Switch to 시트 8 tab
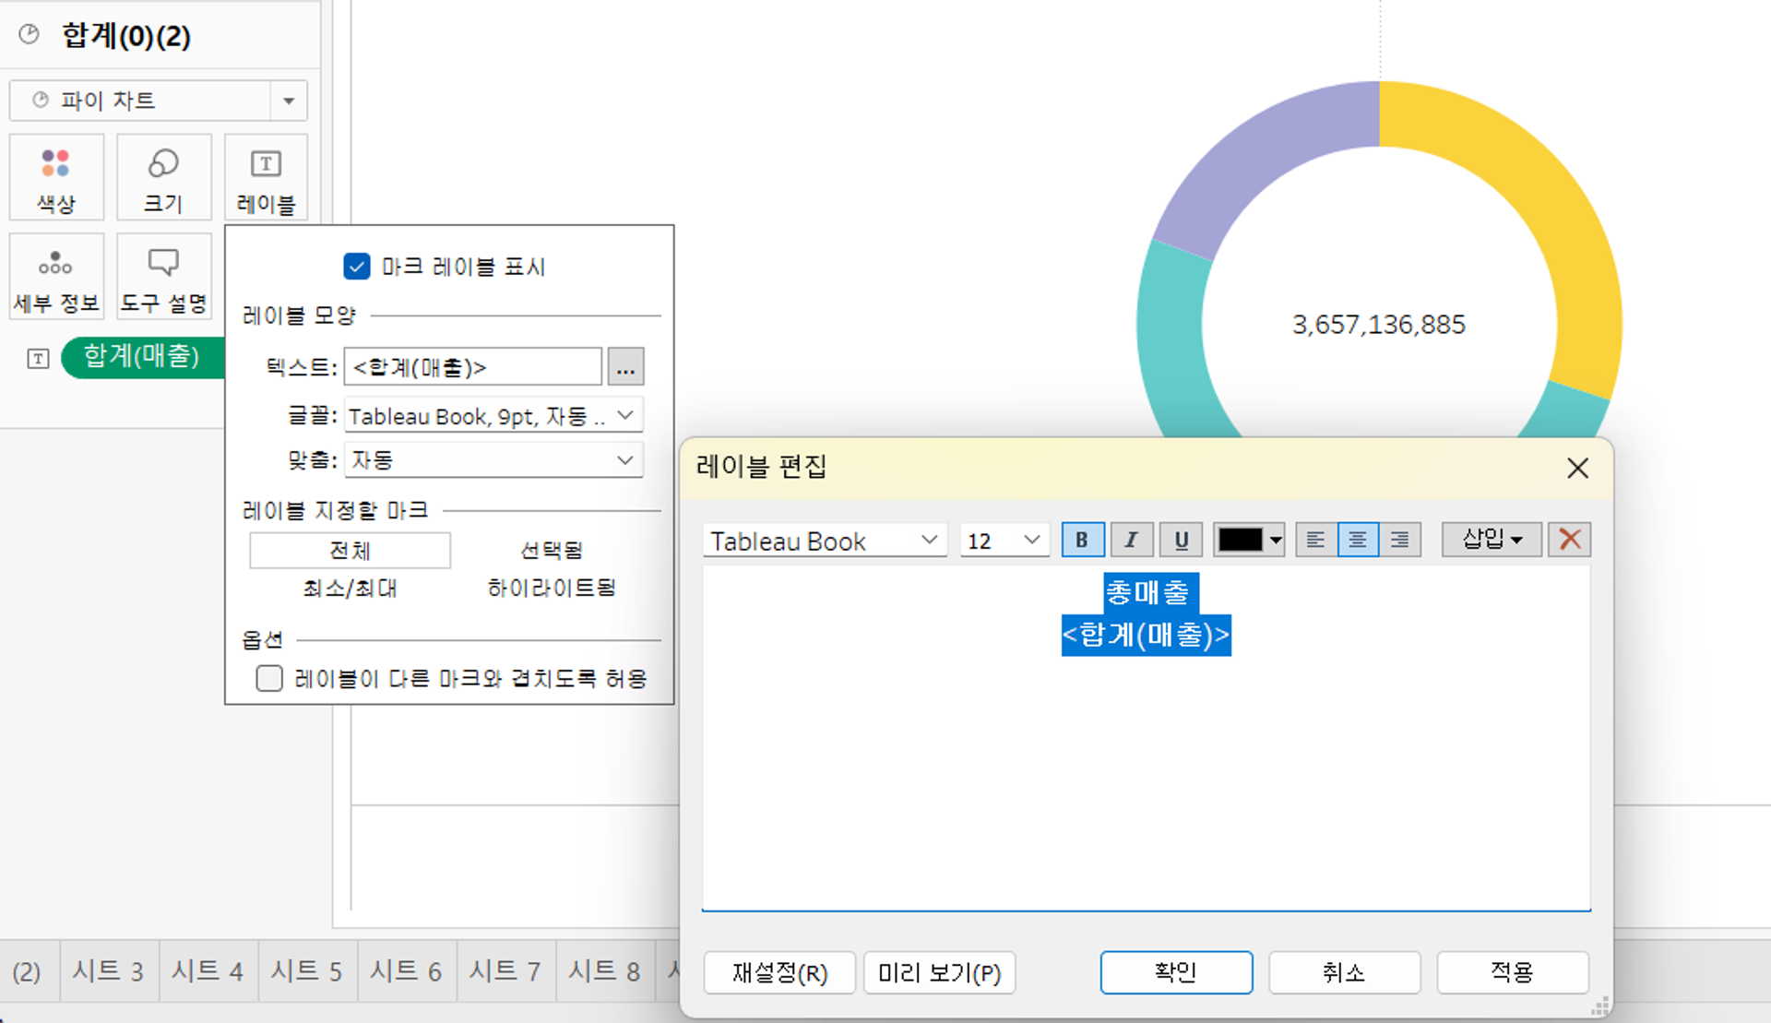Viewport: 1771px width, 1023px height. [x=605, y=971]
